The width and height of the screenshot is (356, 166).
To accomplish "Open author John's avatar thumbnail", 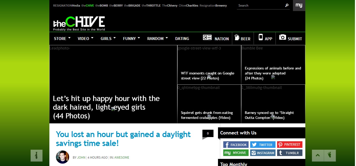I will click(x=63, y=157).
